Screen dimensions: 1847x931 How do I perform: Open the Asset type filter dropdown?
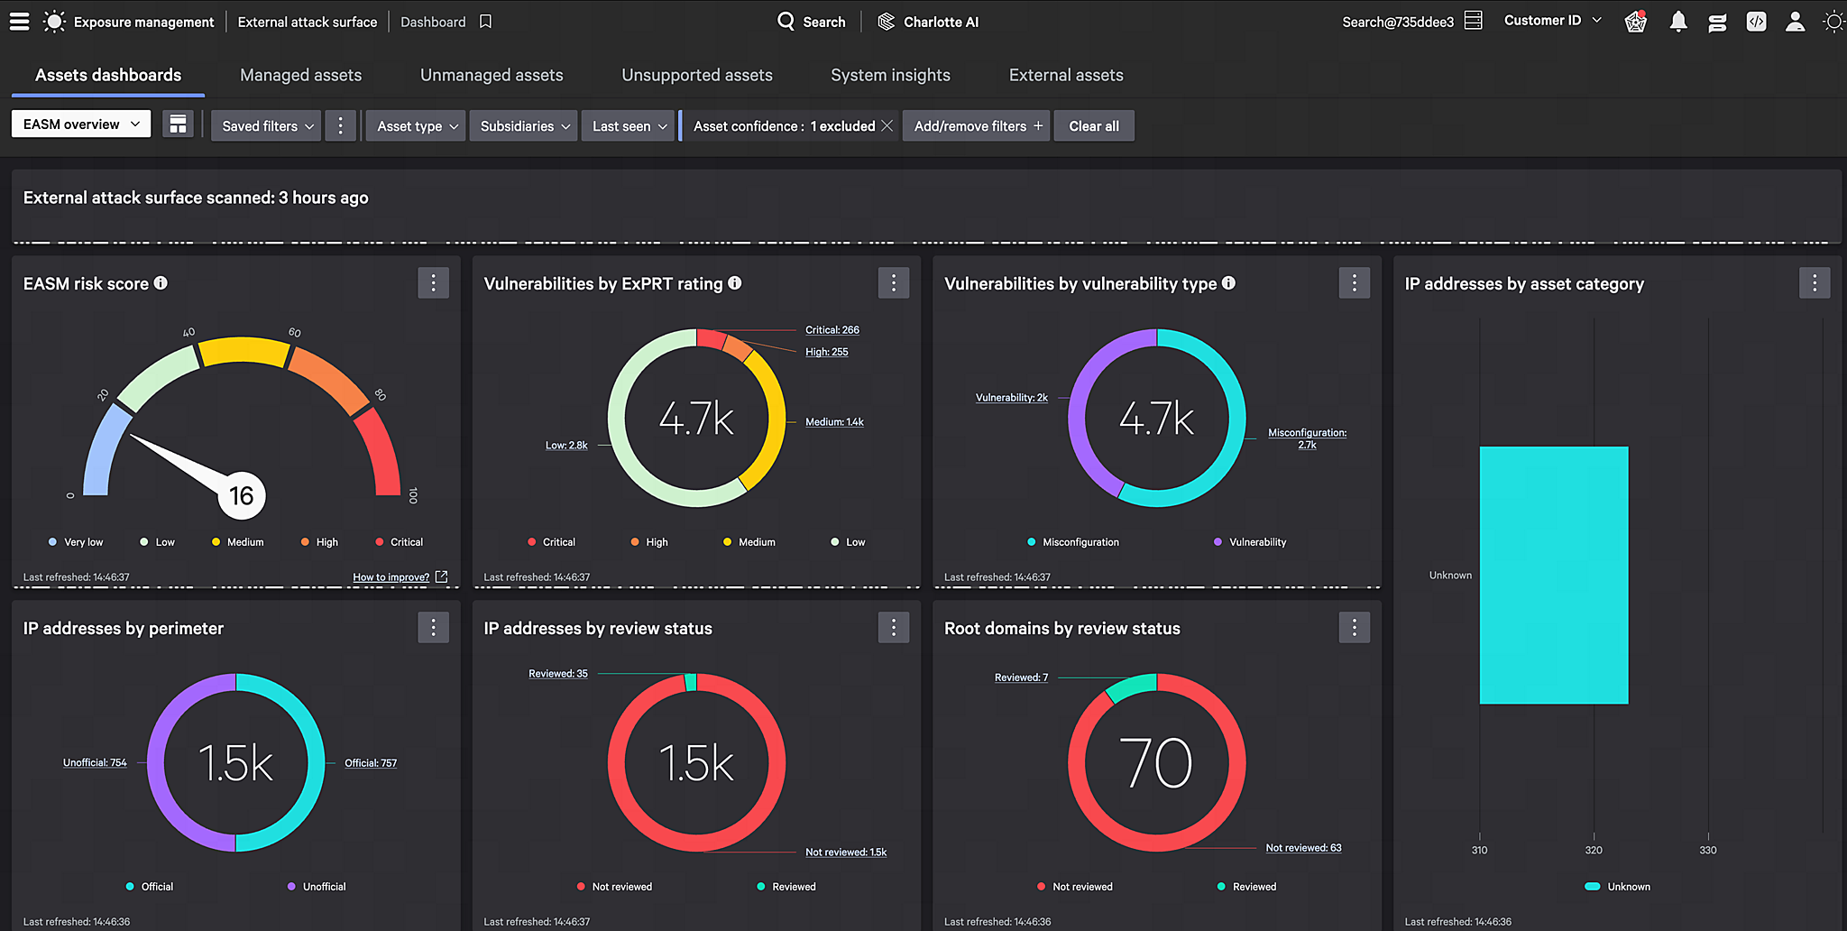pyautogui.click(x=417, y=126)
